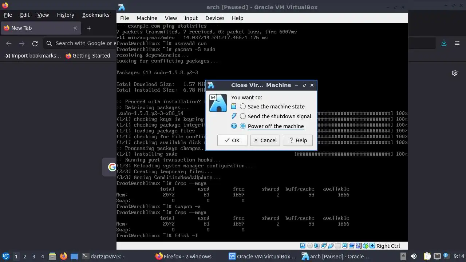
Task: Click the power off icon in dialog
Action: click(234, 126)
